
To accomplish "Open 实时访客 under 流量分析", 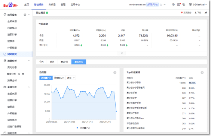I will click(12, 67).
